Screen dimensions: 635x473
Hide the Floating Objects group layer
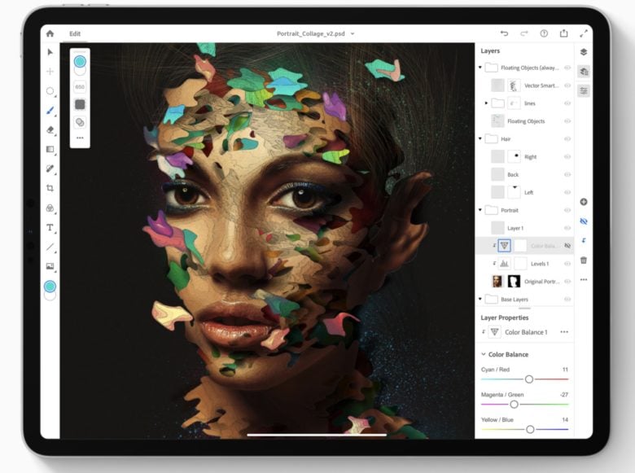pyautogui.click(x=567, y=68)
